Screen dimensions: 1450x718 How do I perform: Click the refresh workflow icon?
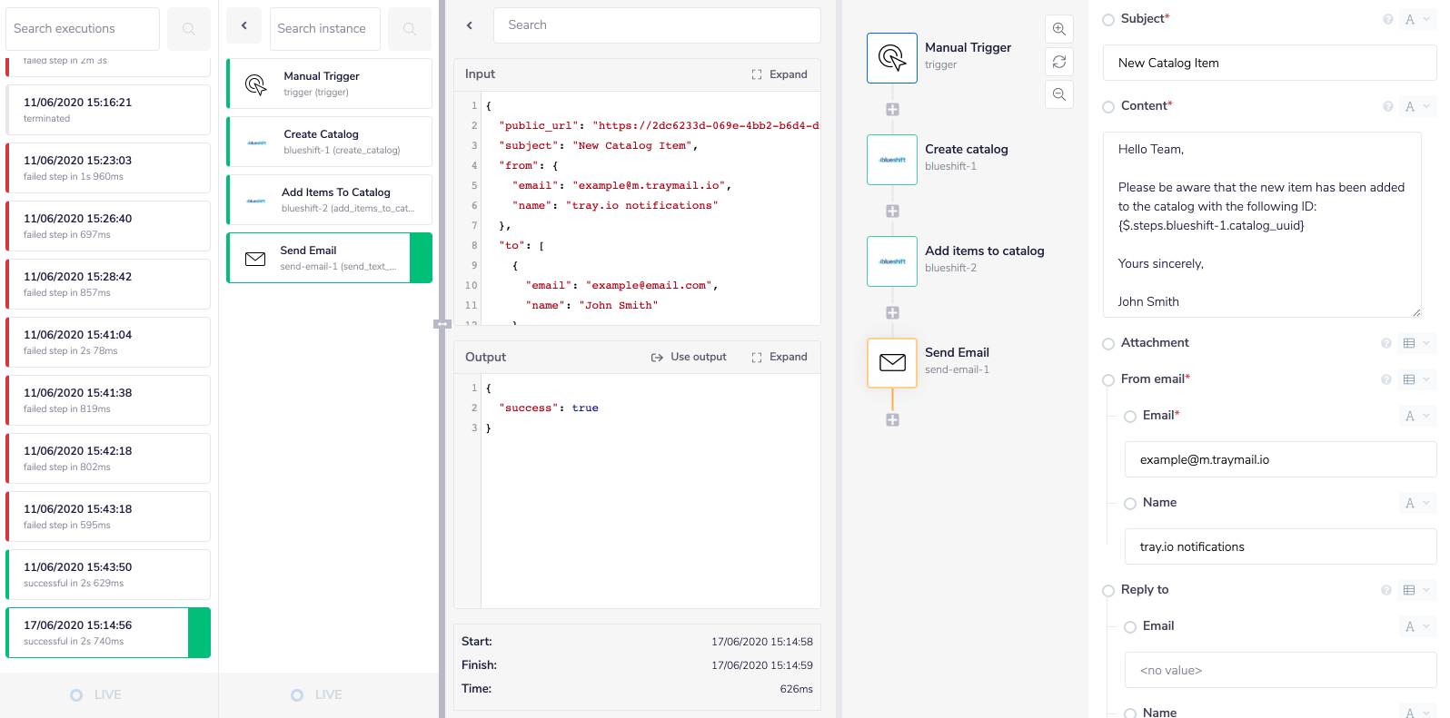[x=1058, y=62]
